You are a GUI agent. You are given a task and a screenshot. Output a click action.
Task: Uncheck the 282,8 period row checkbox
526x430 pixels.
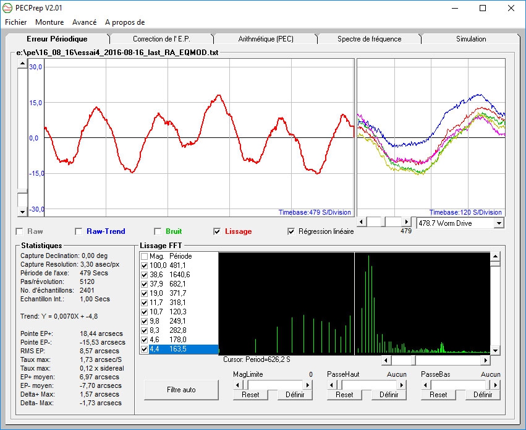(144, 330)
